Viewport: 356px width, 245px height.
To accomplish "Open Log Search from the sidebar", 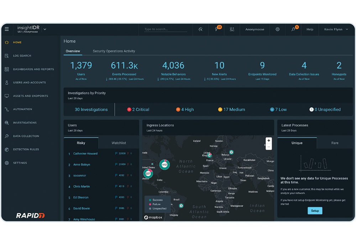I will (x=22, y=56).
